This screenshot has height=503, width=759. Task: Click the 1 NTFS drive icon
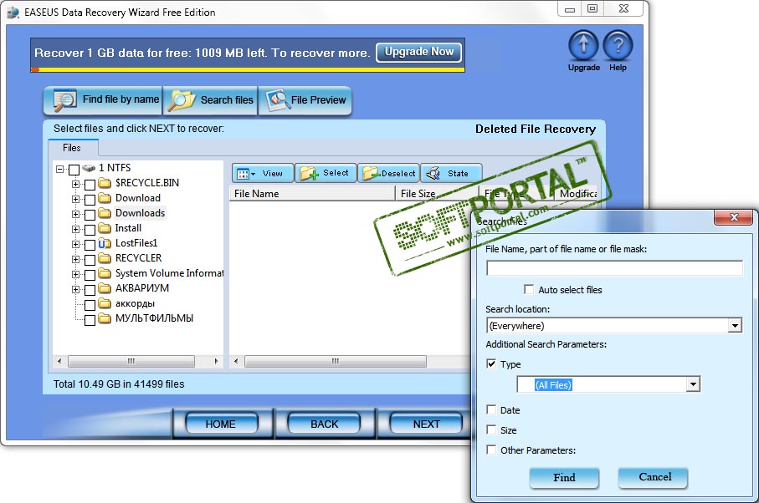coord(89,168)
